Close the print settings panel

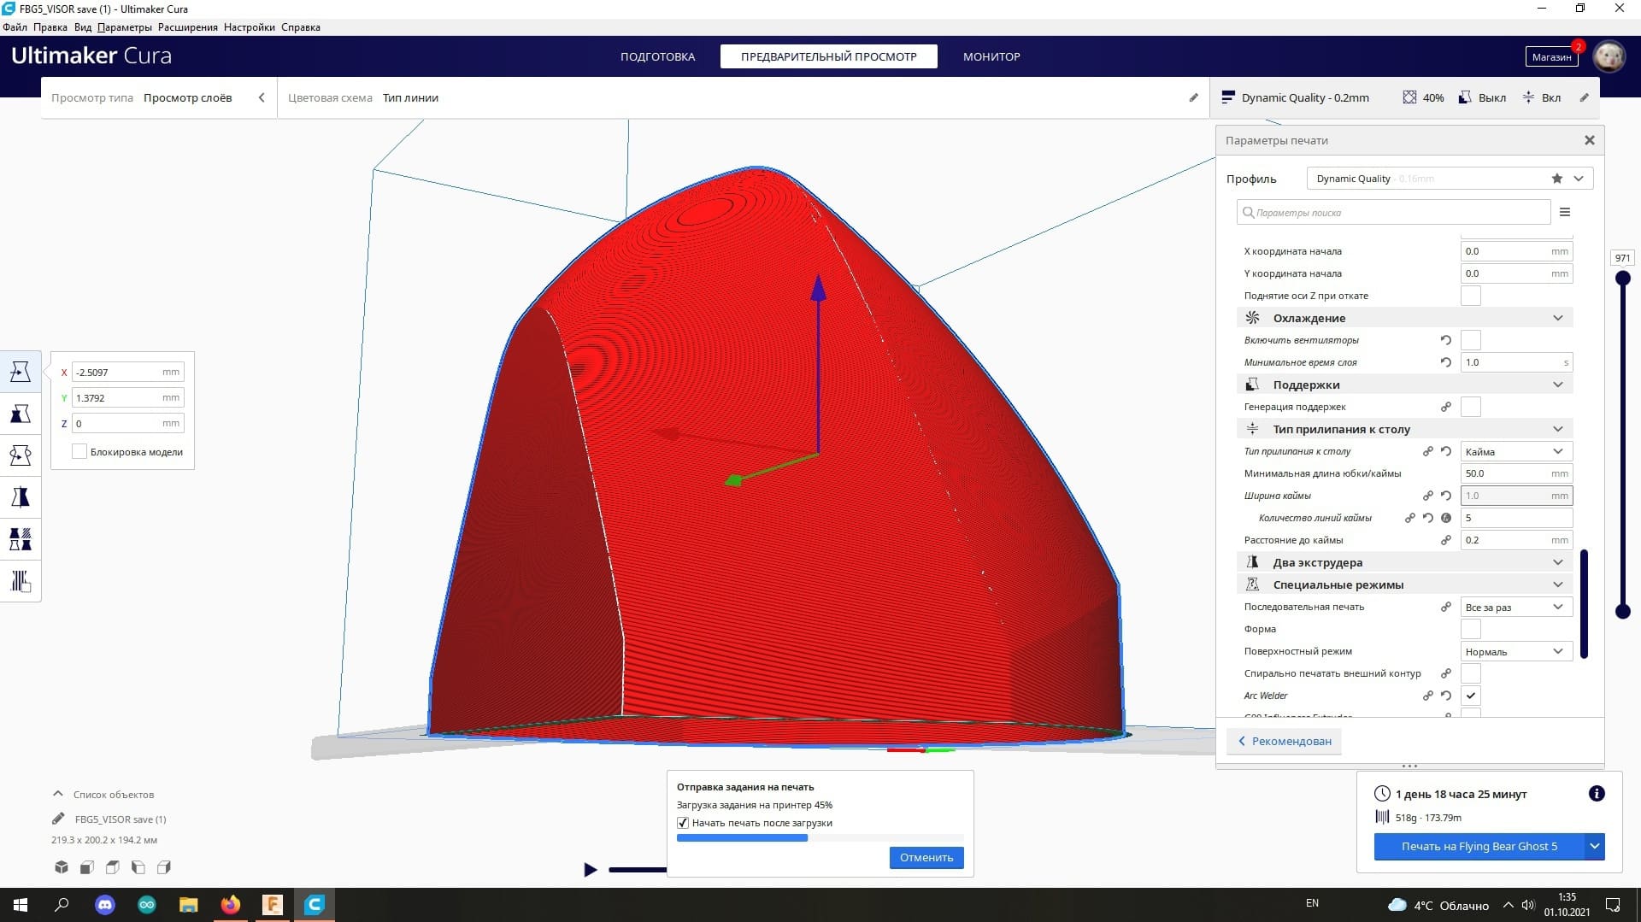(1590, 140)
